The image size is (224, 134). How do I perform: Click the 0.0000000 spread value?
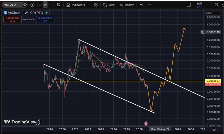pos(29,19)
